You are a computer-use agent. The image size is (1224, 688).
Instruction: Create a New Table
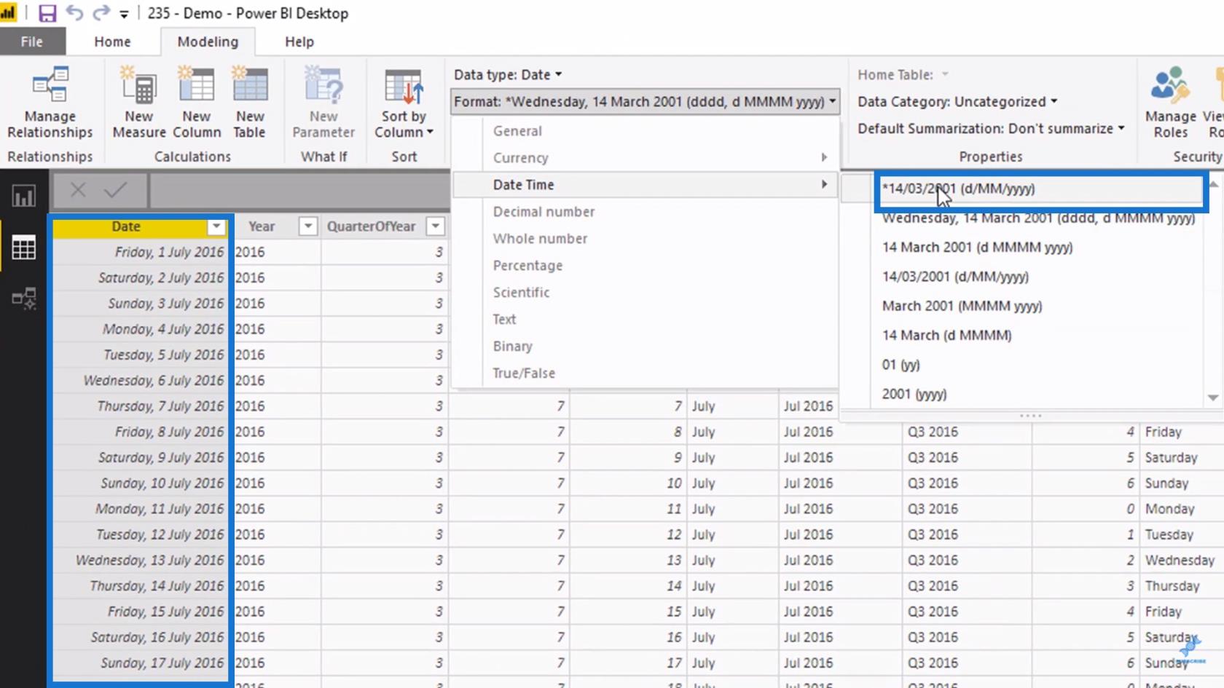click(250, 102)
